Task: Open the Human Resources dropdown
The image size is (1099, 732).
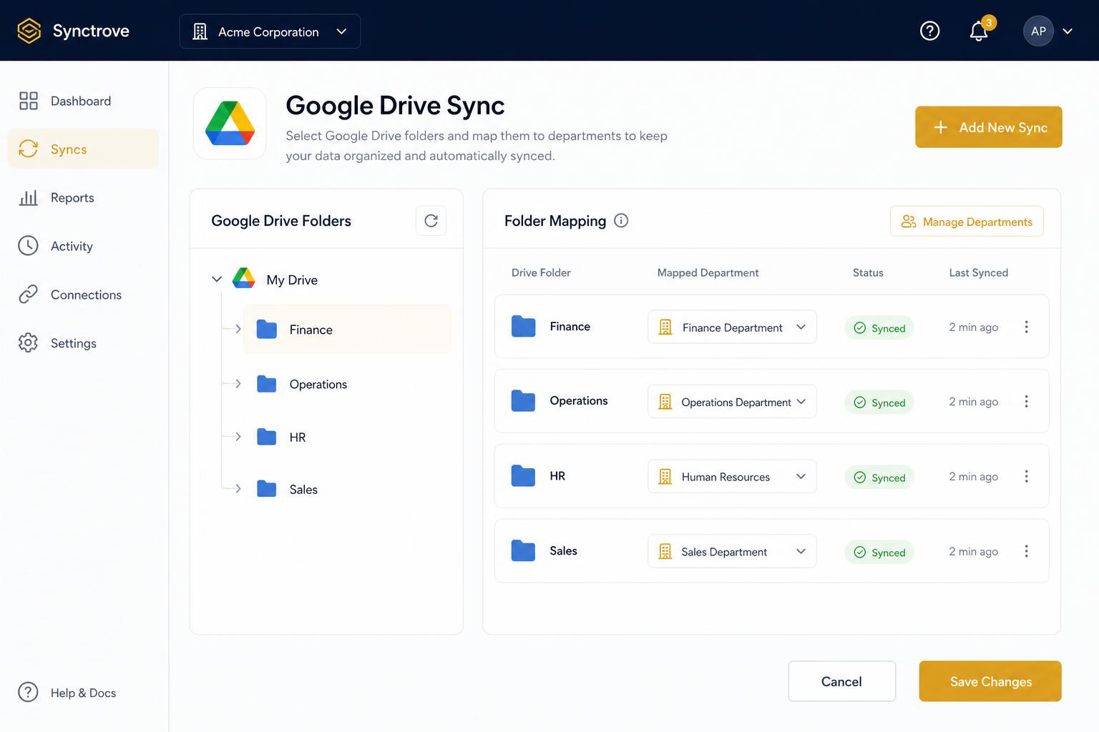Action: (732, 476)
